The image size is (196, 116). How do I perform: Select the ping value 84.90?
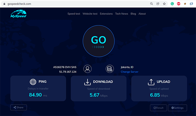[36, 95]
